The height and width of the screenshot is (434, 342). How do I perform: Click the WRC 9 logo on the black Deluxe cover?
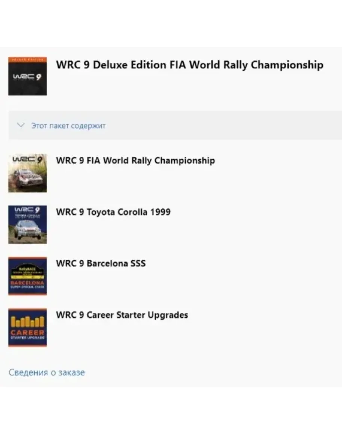(27, 77)
